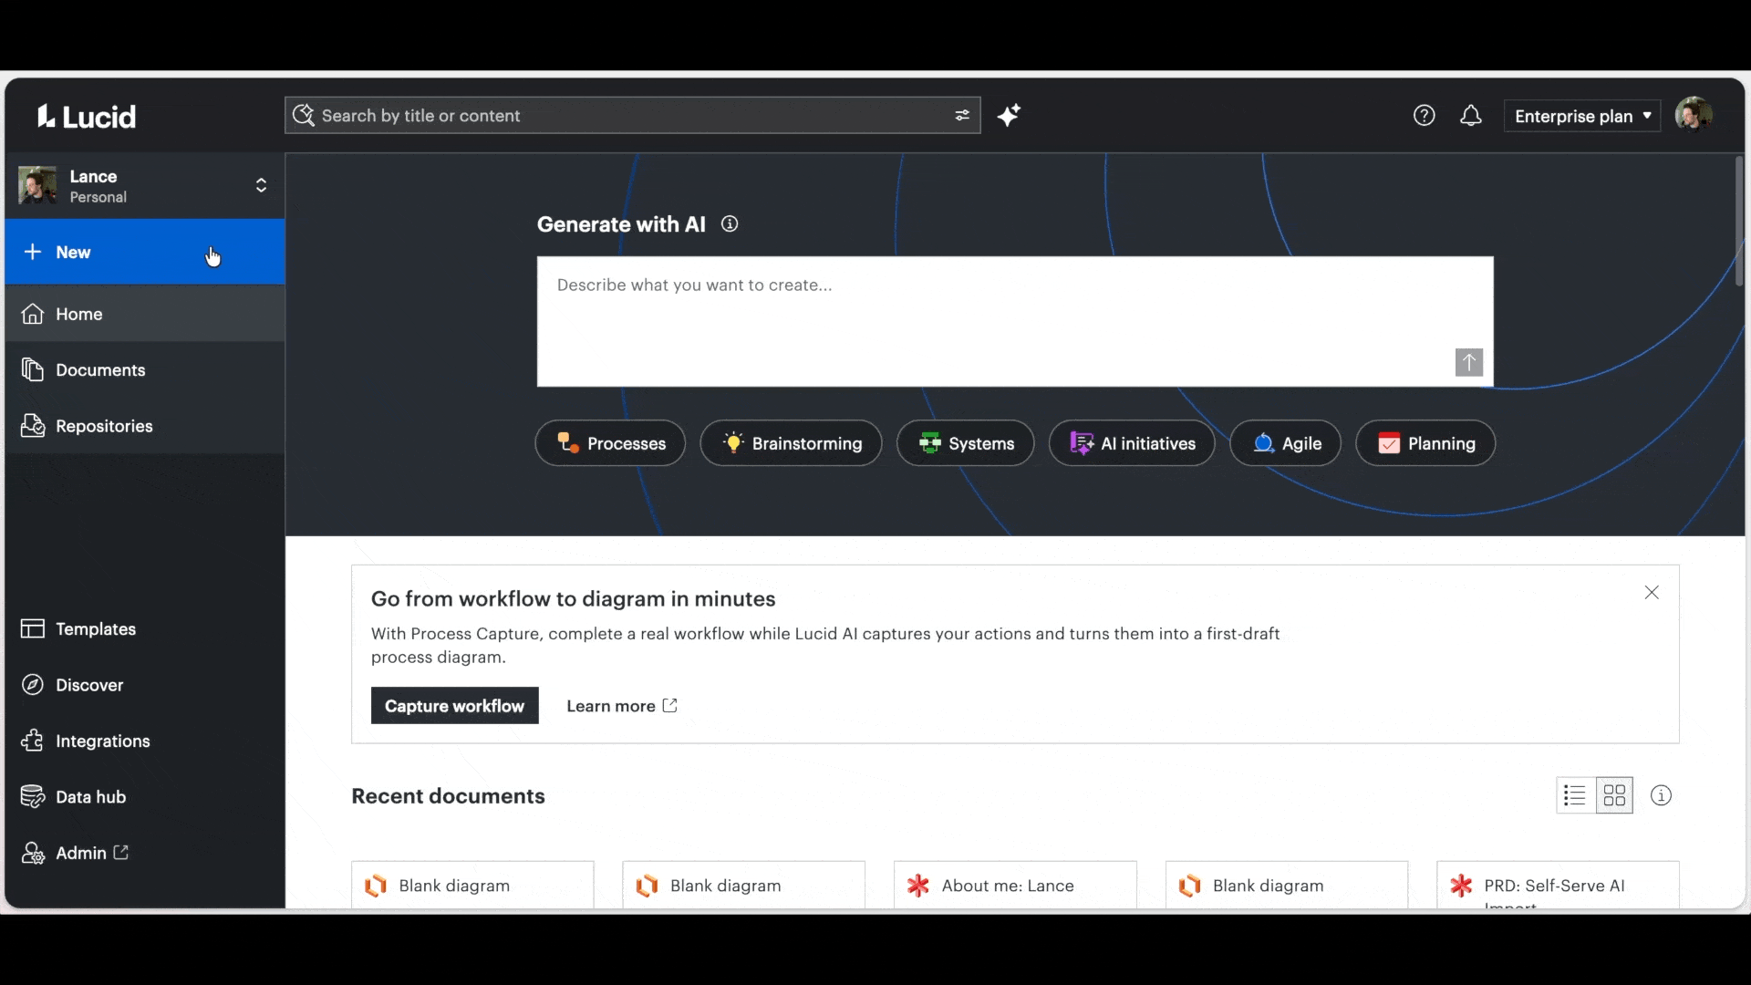Image resolution: width=1751 pixels, height=985 pixels.
Task: Open the Learn more link
Action: [x=622, y=706]
